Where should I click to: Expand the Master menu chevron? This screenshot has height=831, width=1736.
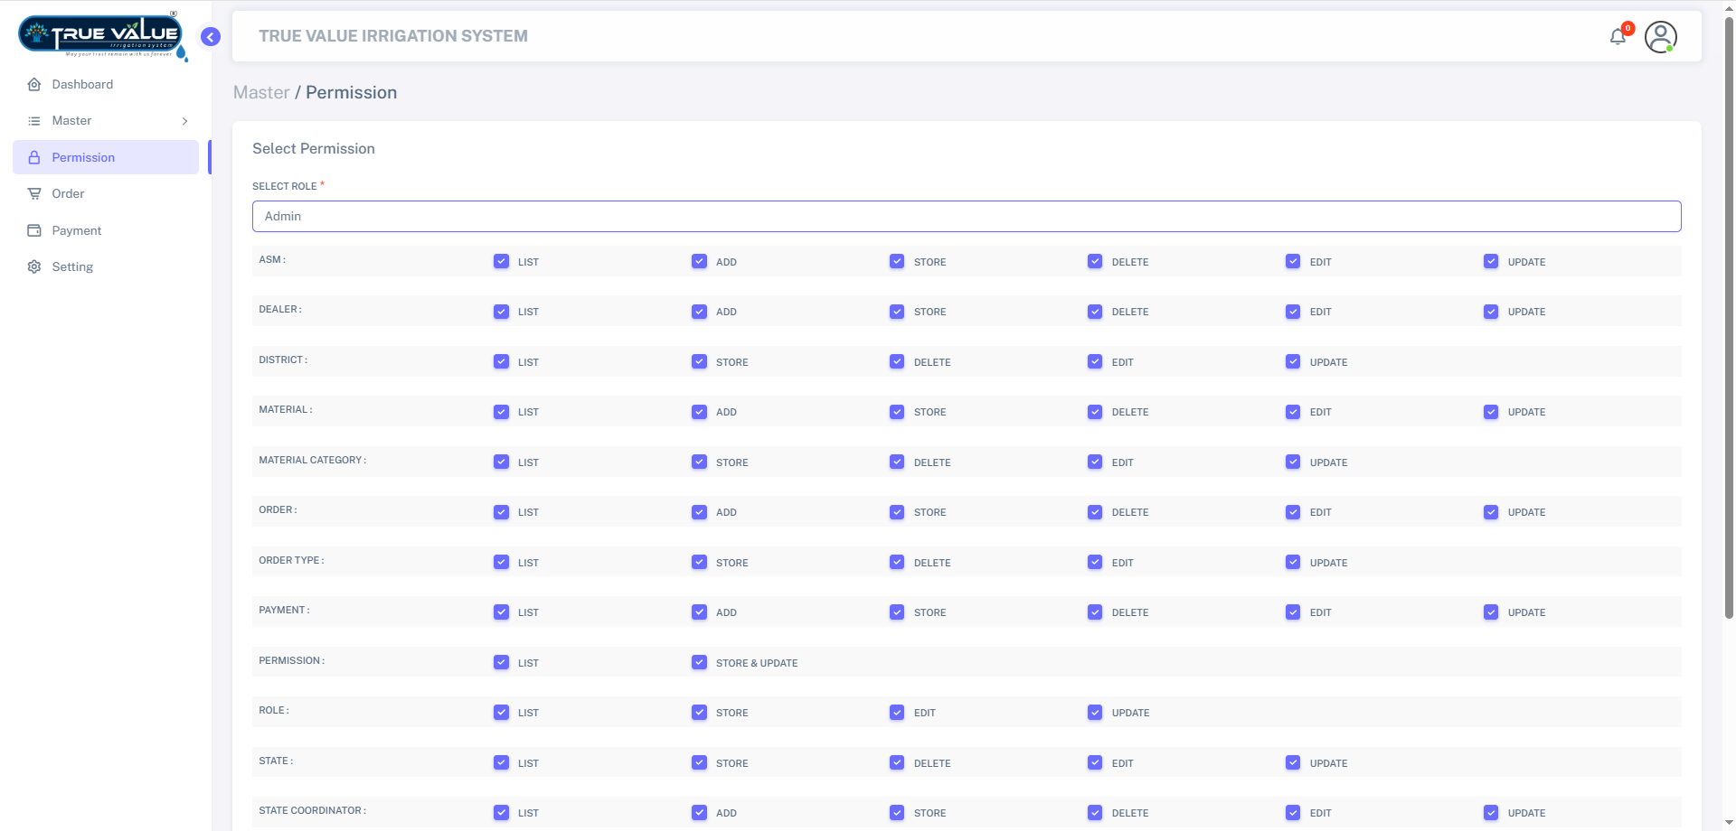click(184, 121)
